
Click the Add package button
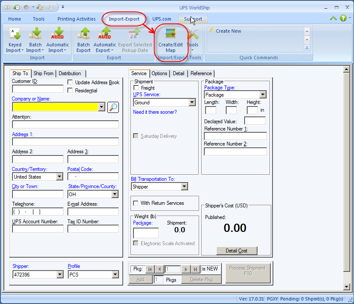140,280
